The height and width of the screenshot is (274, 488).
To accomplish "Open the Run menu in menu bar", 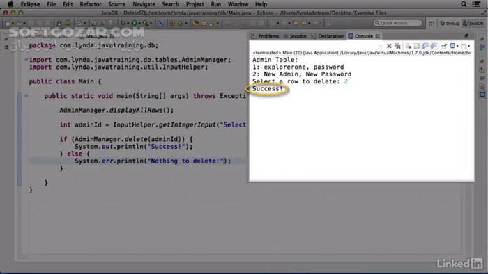I will 215,4.
